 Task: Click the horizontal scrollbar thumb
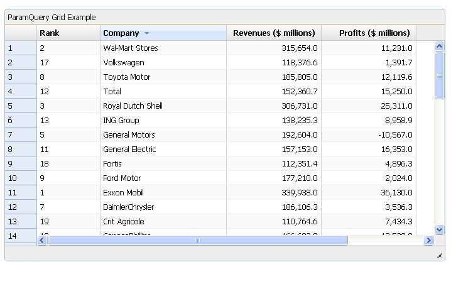(197, 241)
